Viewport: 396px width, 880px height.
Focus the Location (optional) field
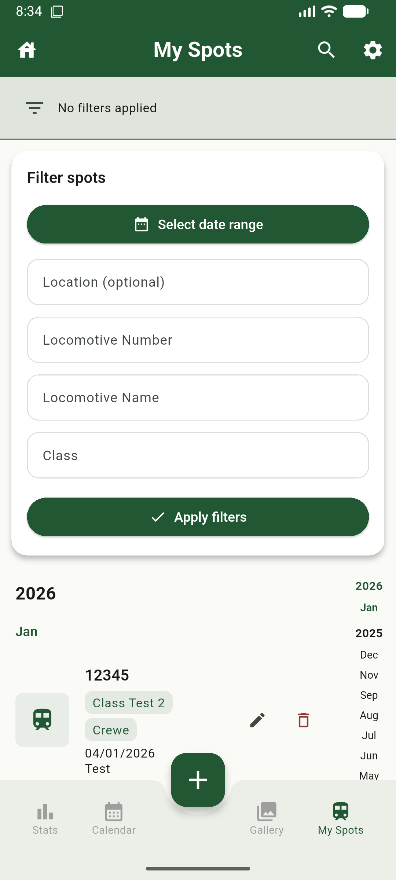(x=198, y=282)
